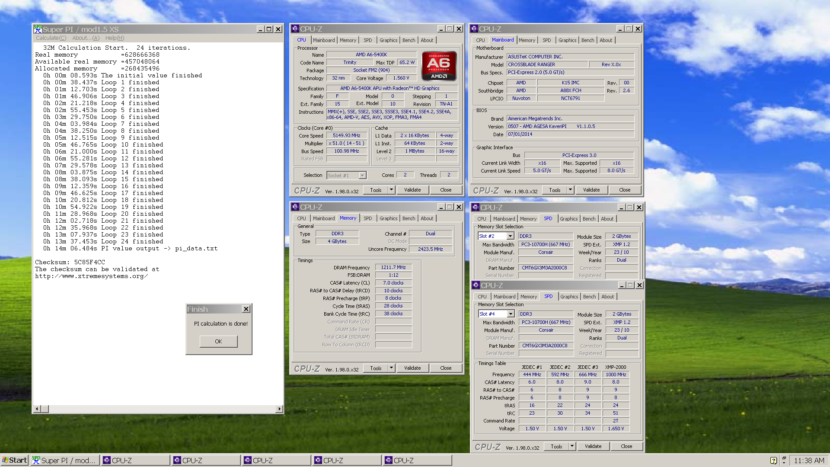Expand Tools dropdown arrow in Memory window
This screenshot has width=830, height=467.
click(391, 368)
